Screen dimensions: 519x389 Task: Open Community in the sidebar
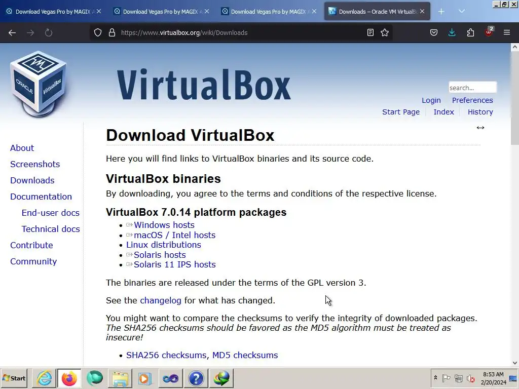pyautogui.click(x=33, y=261)
